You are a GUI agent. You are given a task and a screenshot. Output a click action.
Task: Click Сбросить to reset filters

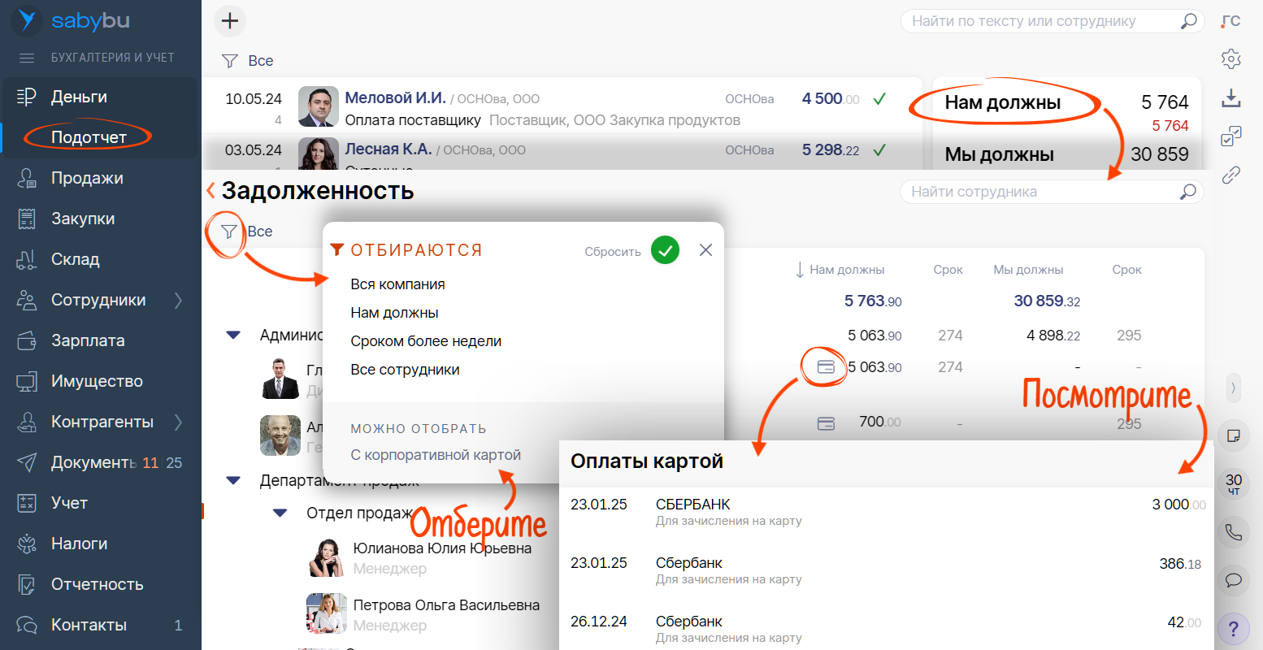pyautogui.click(x=612, y=252)
